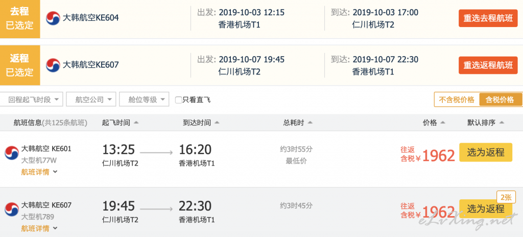Switch to 不含税价格 view
The height and width of the screenshot is (237, 523).
click(457, 99)
